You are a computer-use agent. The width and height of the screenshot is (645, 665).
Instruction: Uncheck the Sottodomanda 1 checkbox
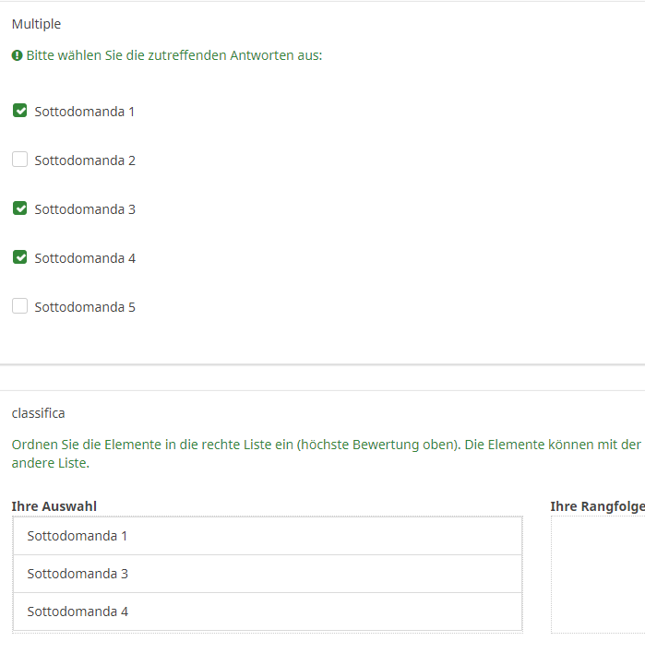tap(19, 112)
